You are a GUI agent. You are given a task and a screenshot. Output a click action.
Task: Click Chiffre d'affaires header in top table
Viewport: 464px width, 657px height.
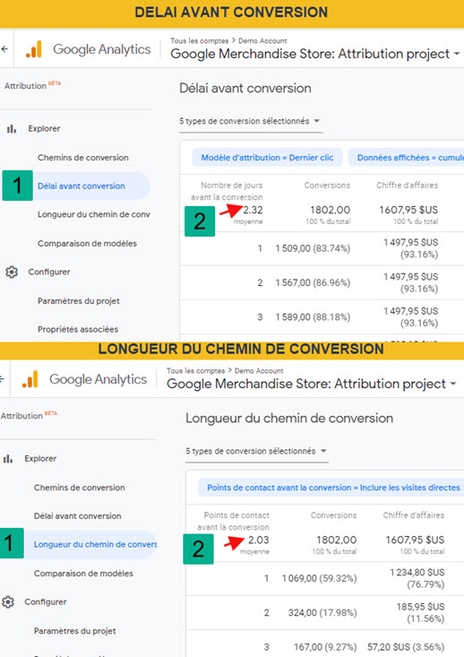407,186
